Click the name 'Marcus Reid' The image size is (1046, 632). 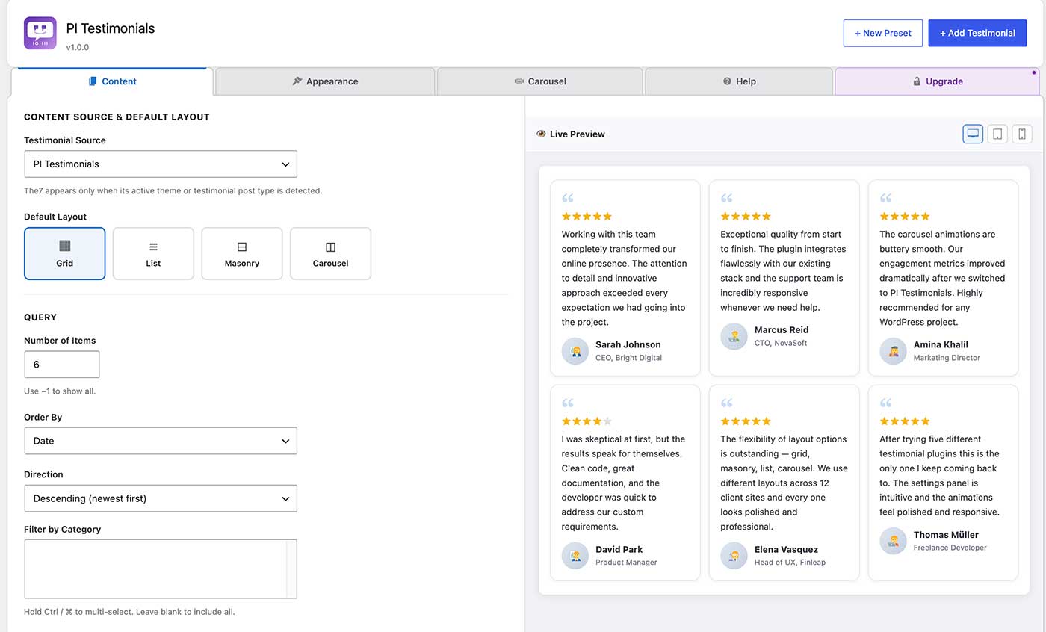[x=782, y=329]
